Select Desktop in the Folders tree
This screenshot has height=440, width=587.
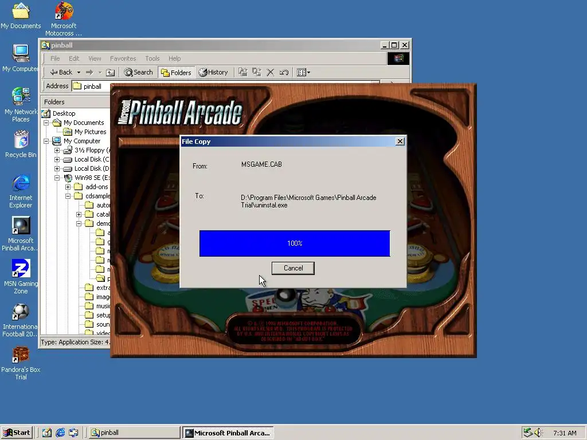point(64,113)
